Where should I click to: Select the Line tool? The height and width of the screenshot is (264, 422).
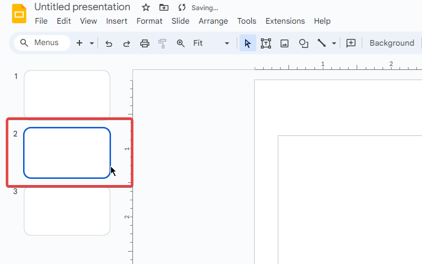click(x=322, y=43)
